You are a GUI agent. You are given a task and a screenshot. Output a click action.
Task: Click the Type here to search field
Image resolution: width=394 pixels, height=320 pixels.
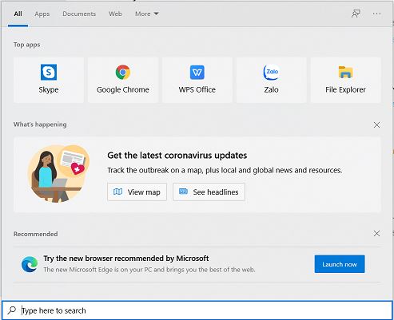[197, 310]
